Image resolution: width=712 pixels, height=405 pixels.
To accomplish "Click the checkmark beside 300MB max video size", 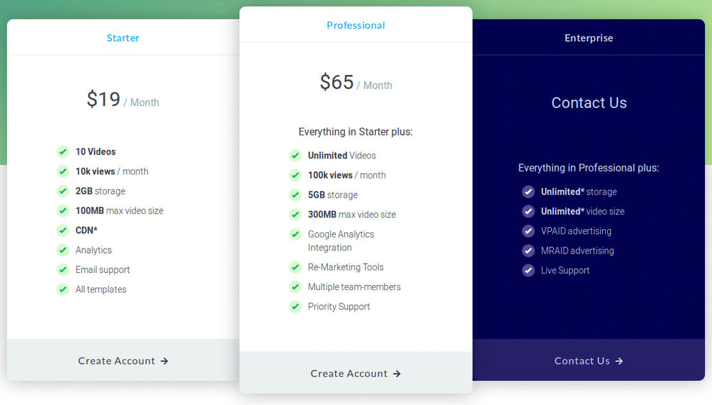I will [x=295, y=214].
